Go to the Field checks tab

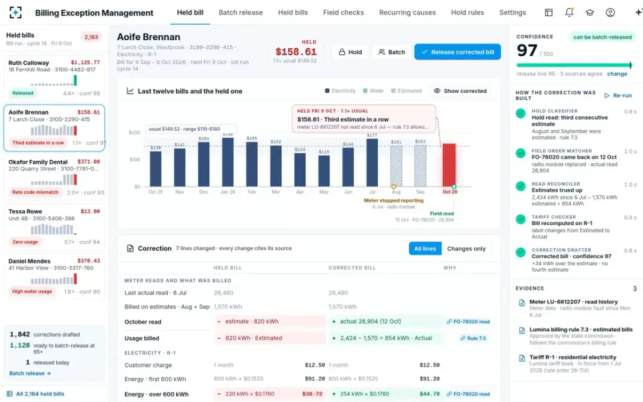343,12
